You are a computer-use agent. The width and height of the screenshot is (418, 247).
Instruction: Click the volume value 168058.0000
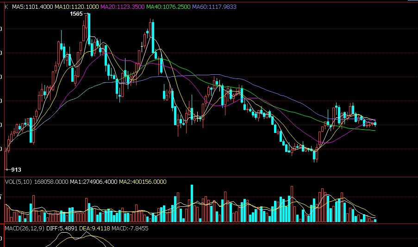51,182
